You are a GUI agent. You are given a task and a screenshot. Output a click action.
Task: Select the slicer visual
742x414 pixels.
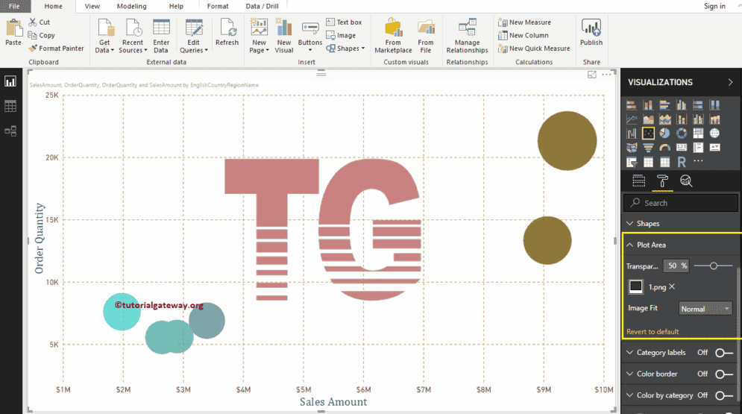[632, 163]
